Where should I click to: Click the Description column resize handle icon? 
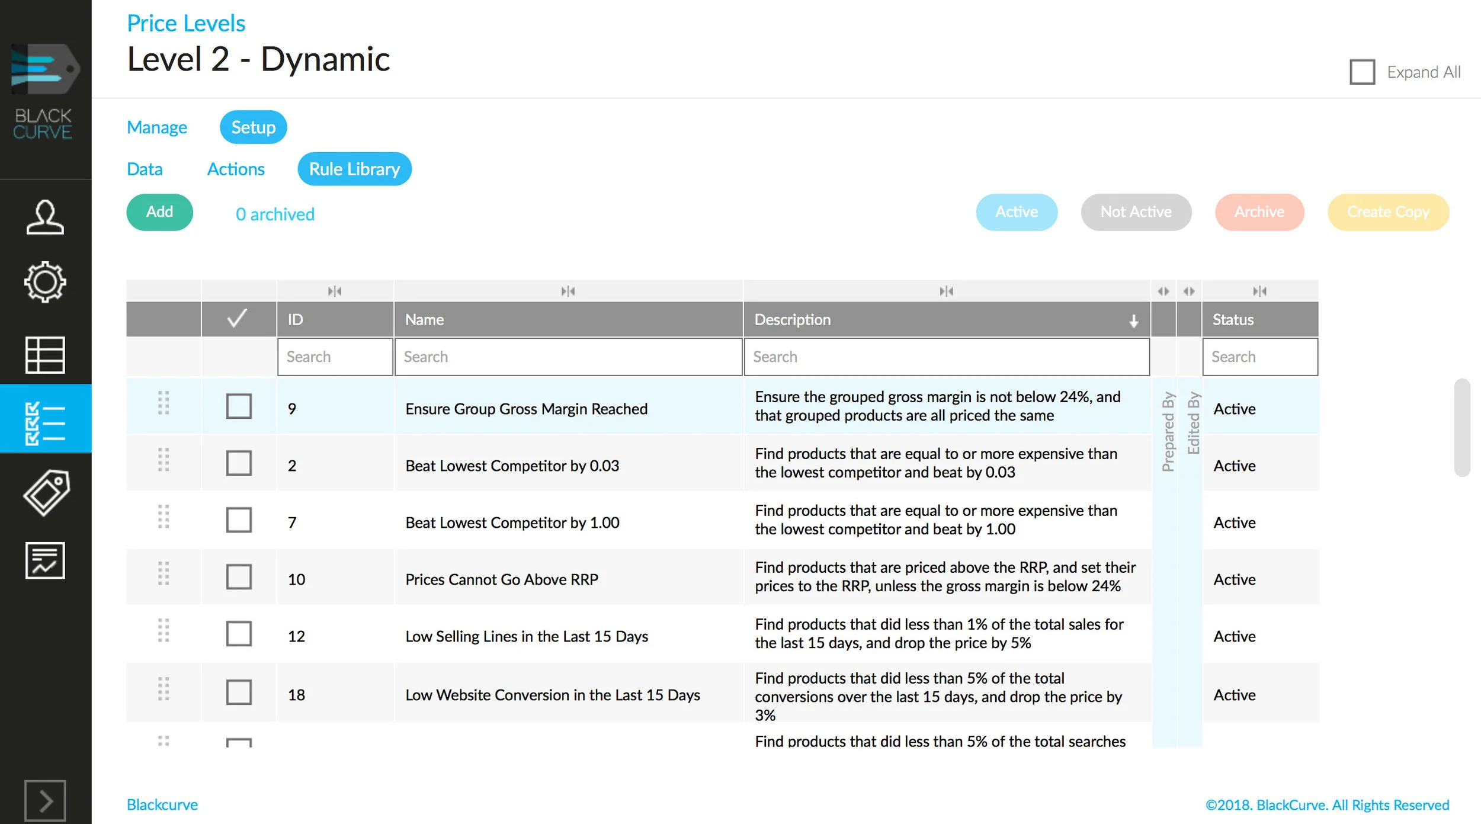pos(946,291)
